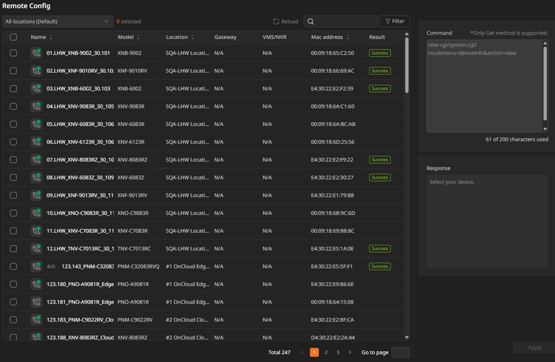Check the row for 05.LHW_XNV-6083R_30.106
Image resolution: width=555 pixels, height=362 pixels.
tap(13, 124)
